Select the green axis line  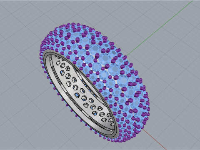pos(160,28)
